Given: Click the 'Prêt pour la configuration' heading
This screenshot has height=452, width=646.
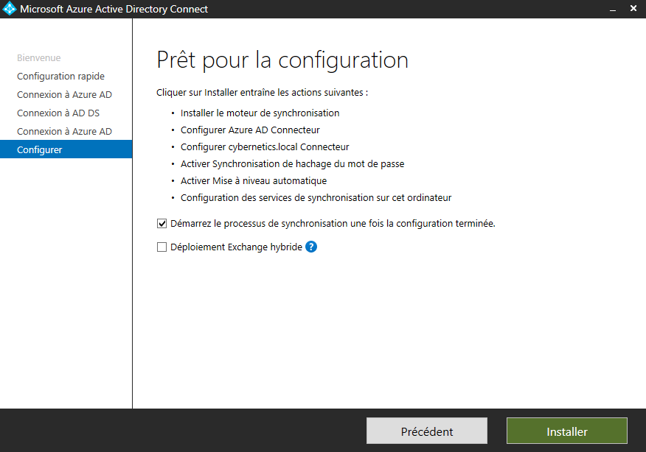Looking at the screenshot, I should tap(282, 60).
